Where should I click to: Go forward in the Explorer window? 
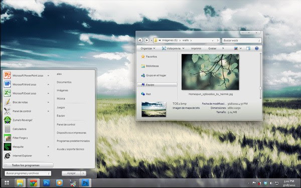tap(146, 40)
